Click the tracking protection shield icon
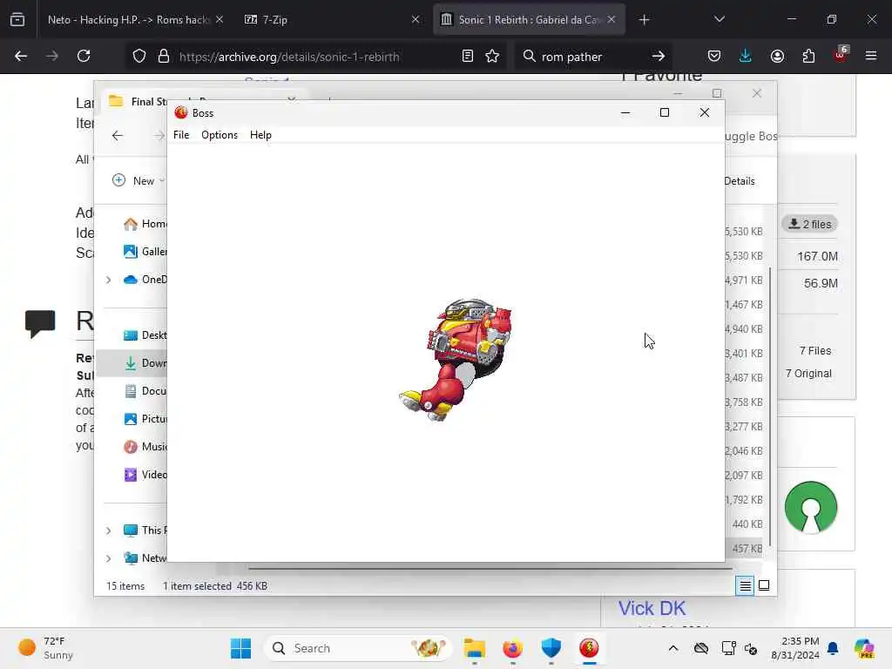Screen dimensions: 892x669 [x=139, y=57]
